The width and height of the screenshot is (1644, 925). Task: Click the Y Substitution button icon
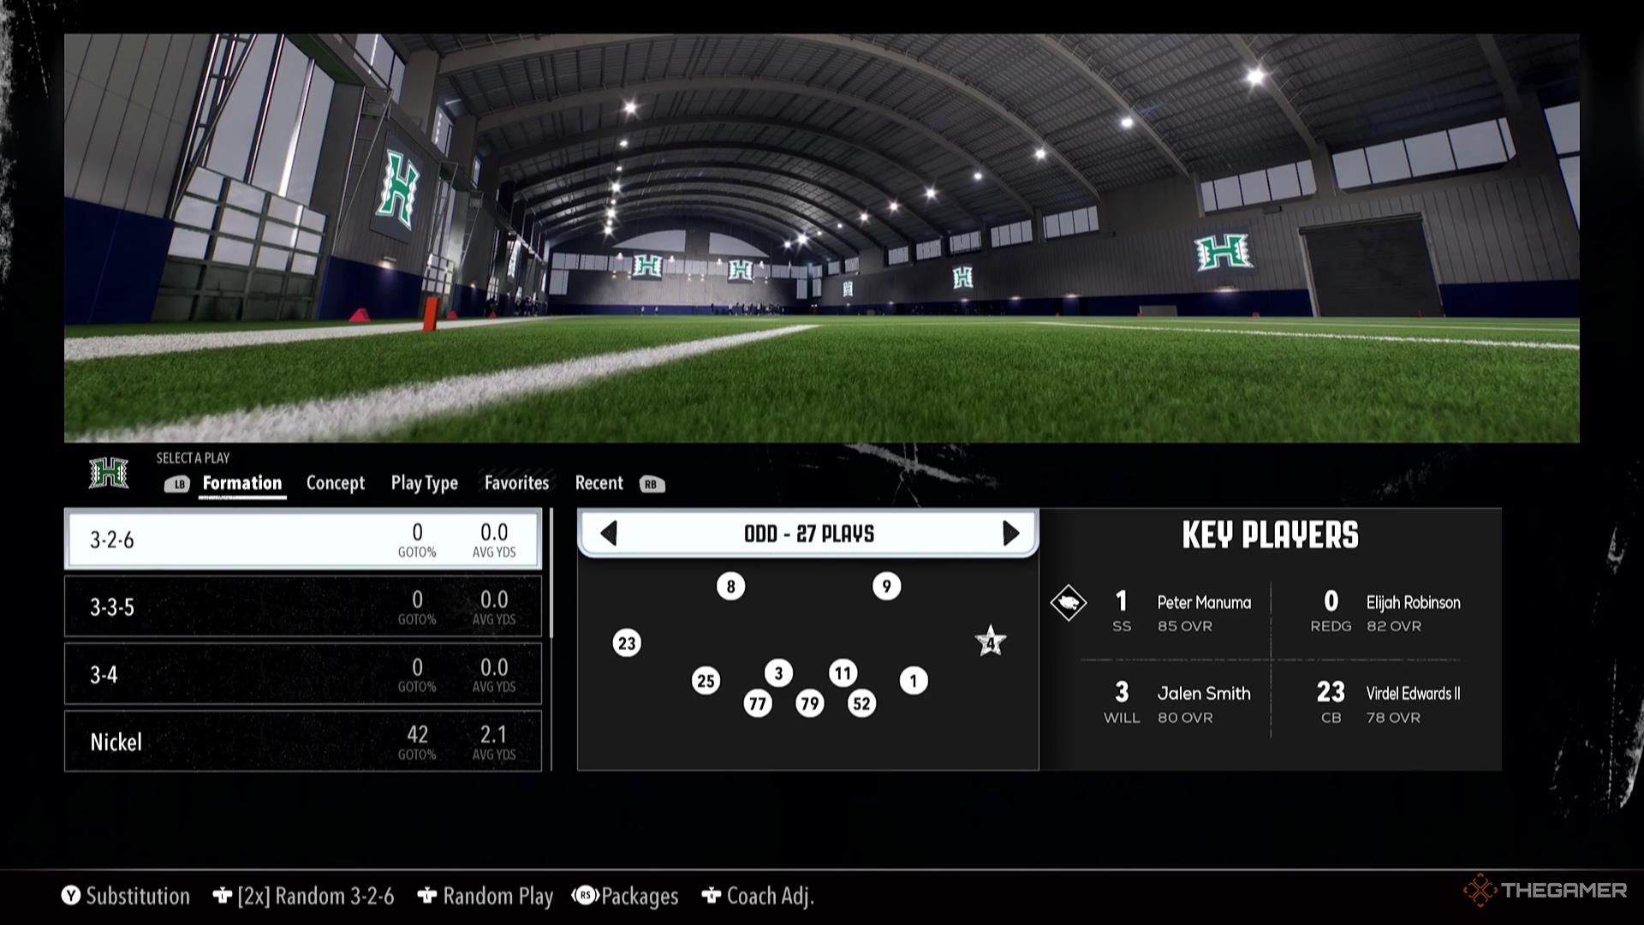tap(70, 896)
